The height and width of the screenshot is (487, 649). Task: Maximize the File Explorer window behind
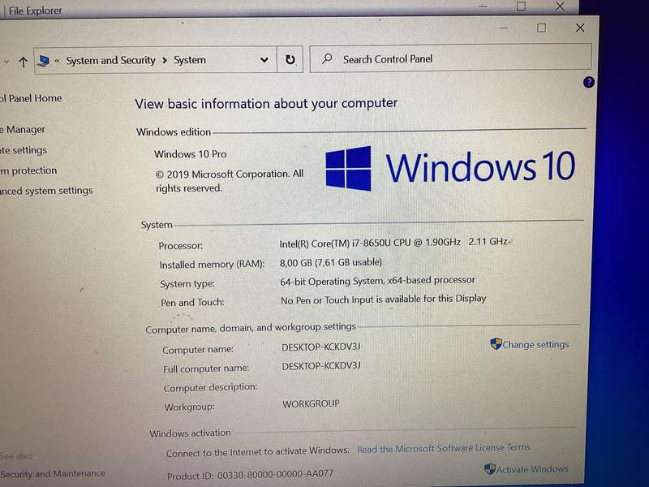point(521,6)
